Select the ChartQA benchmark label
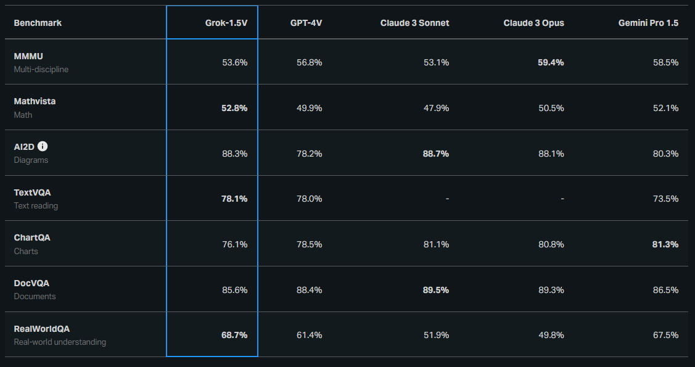 [x=32, y=237]
